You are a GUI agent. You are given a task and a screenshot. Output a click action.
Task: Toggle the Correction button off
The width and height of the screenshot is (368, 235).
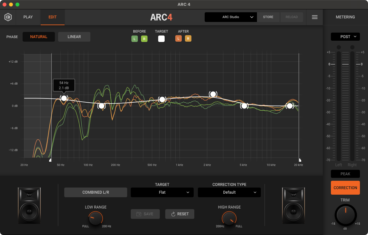pyautogui.click(x=345, y=188)
